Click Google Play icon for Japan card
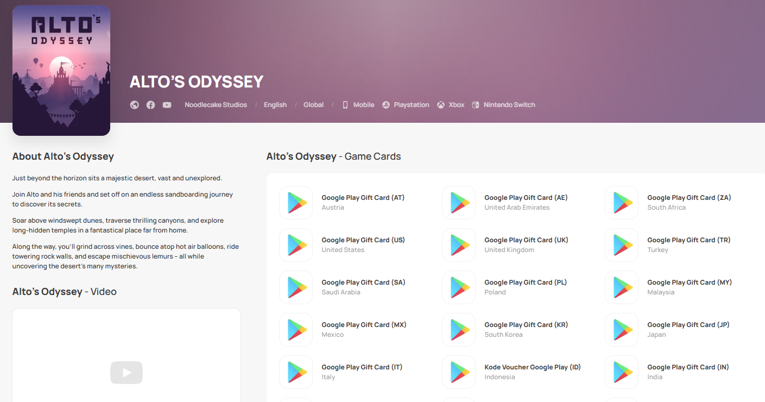 pyautogui.click(x=622, y=330)
